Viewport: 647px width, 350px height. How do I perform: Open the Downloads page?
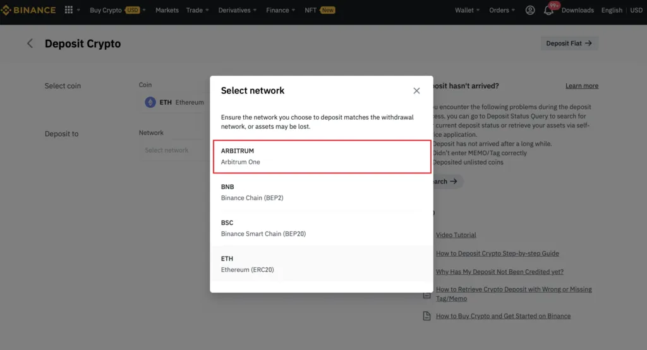click(x=577, y=10)
